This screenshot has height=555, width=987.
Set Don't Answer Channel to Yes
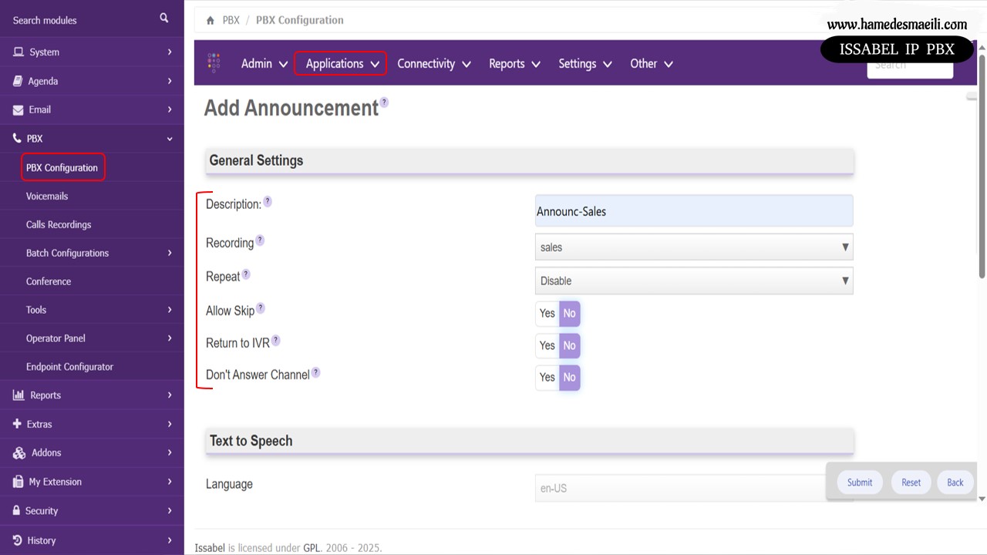click(x=547, y=378)
